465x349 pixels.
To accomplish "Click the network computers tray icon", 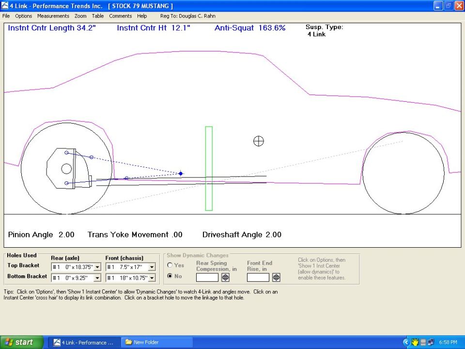I will (430, 343).
